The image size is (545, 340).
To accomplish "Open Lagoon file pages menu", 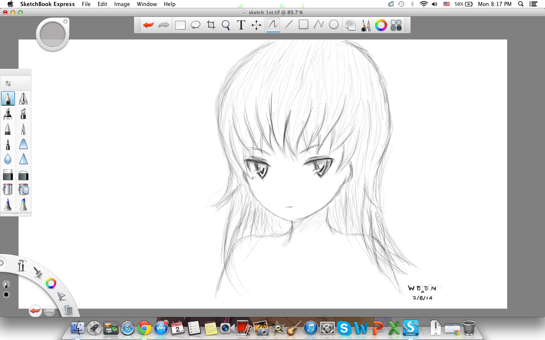I will click(68, 310).
